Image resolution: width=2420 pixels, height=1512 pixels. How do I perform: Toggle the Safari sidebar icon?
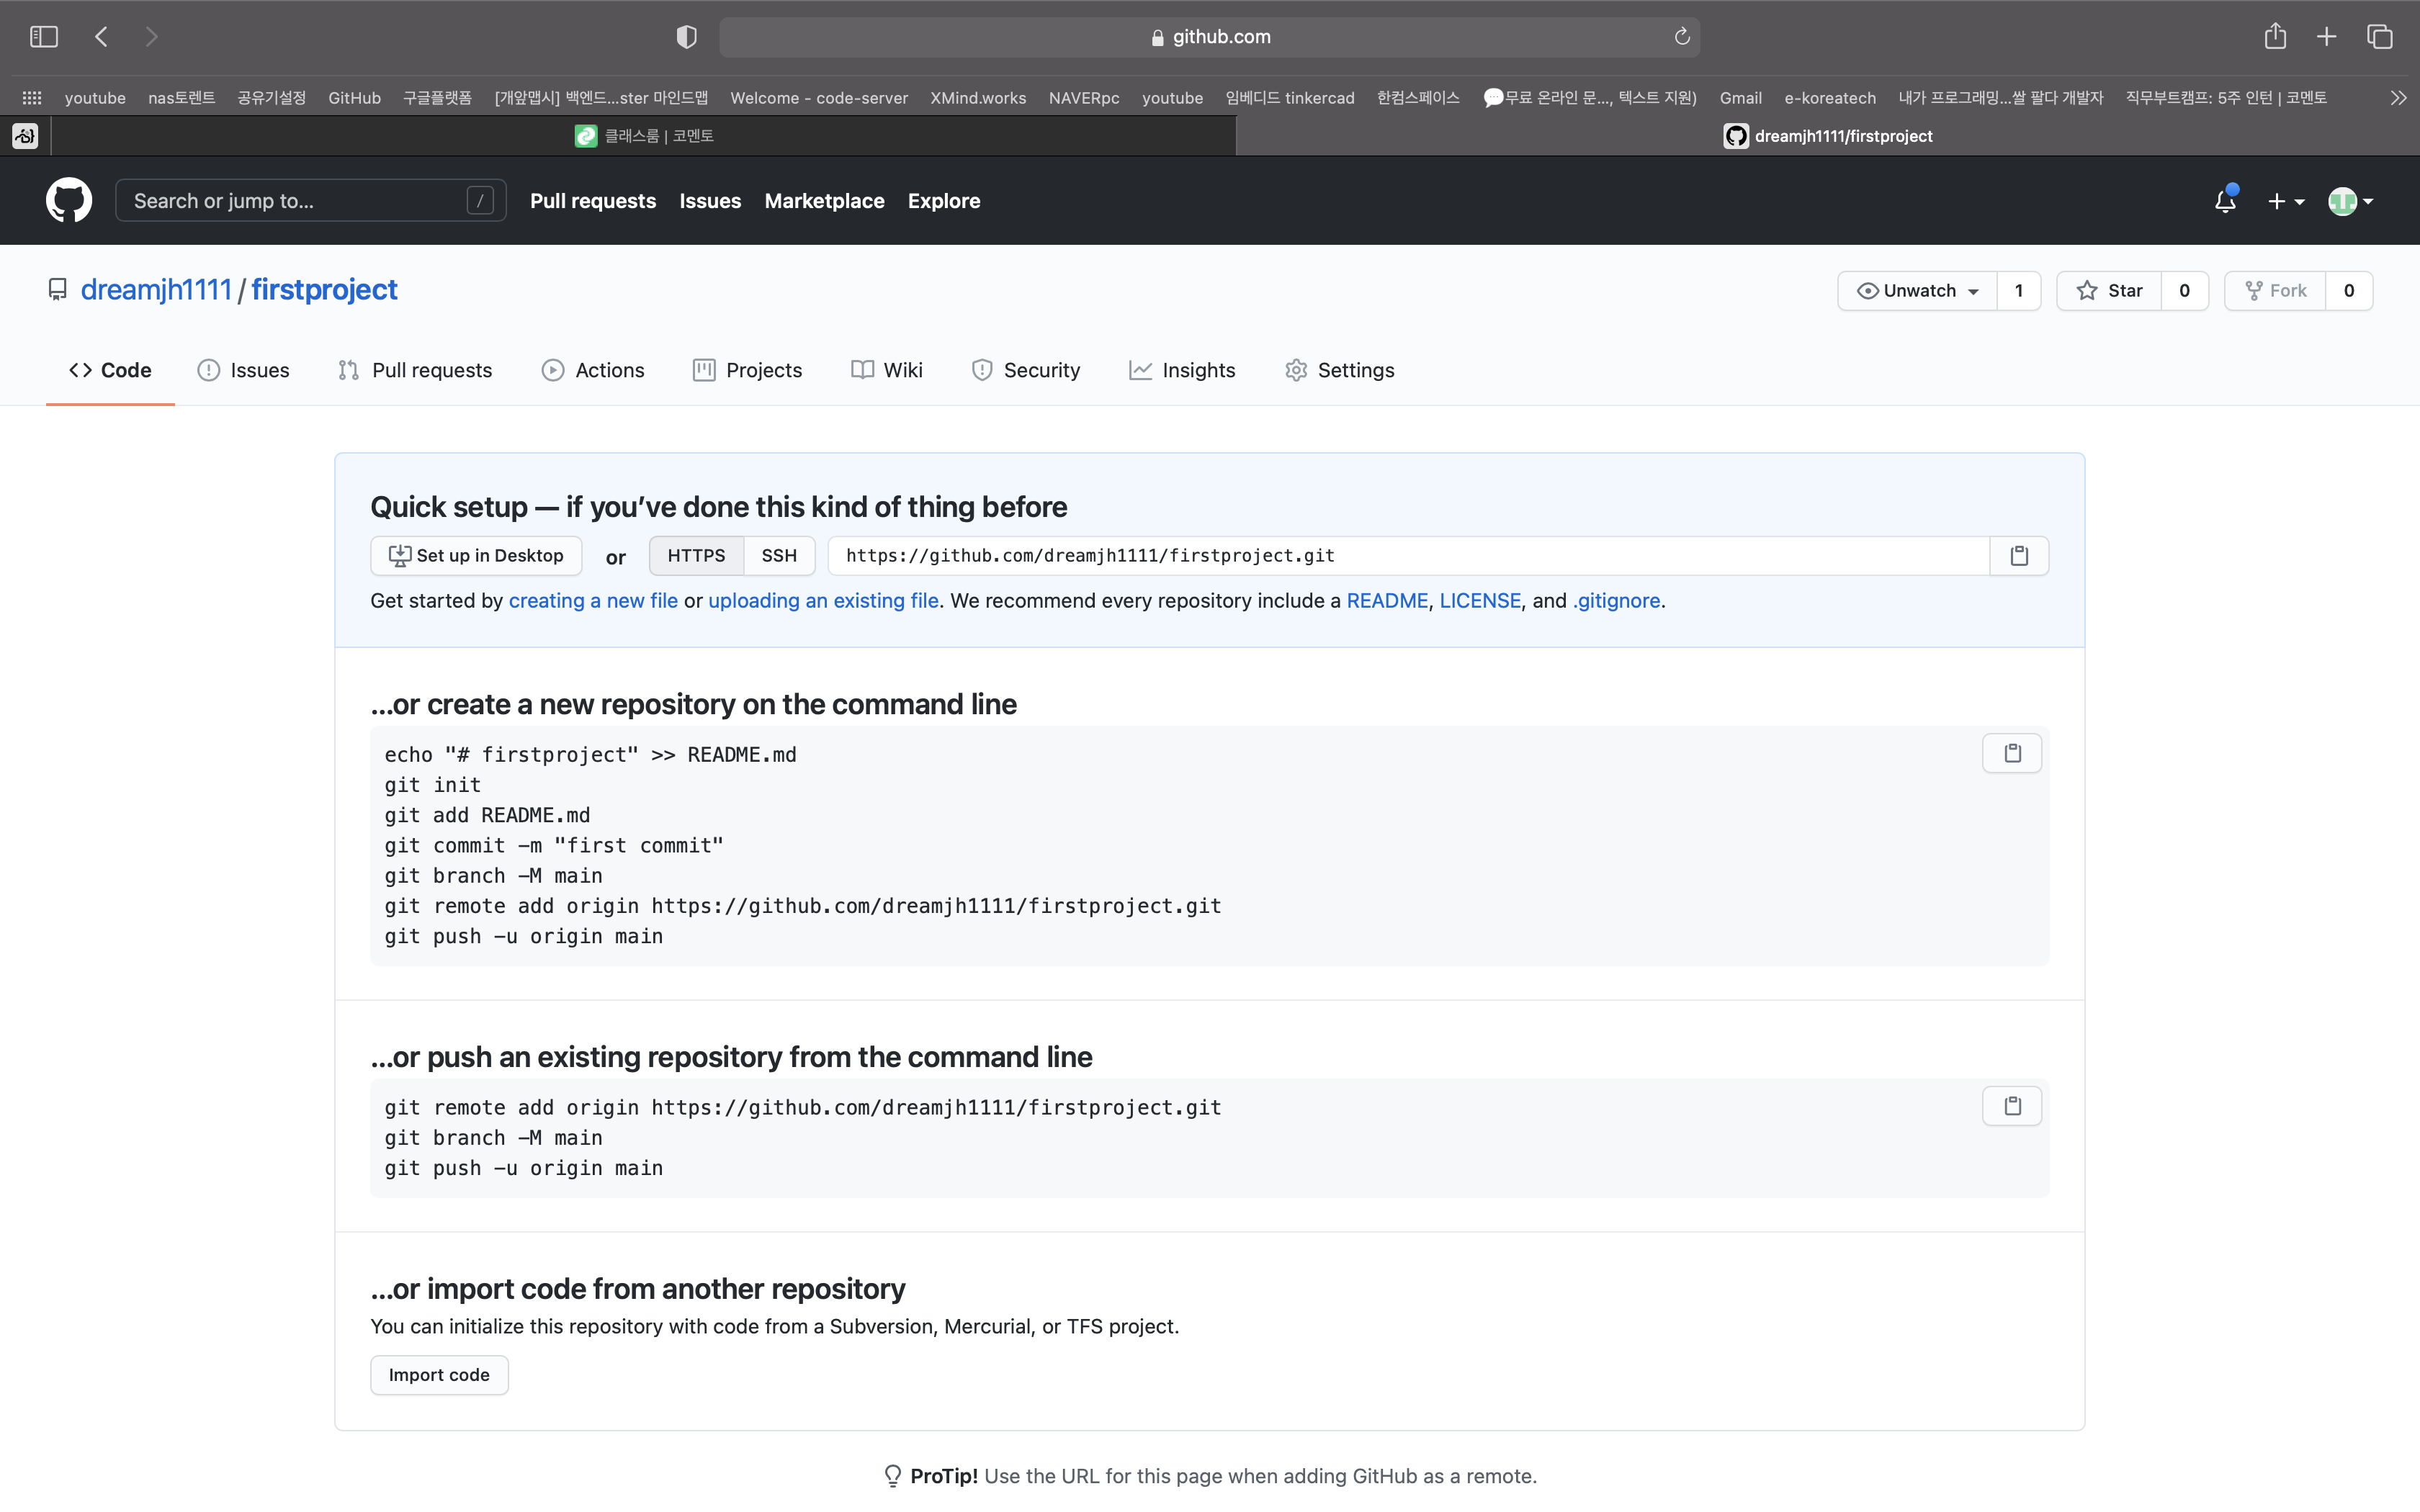pos(44,37)
